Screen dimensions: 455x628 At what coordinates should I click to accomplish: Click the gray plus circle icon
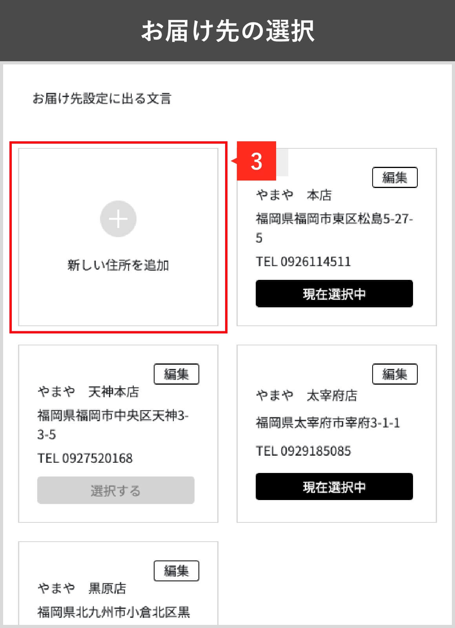[x=118, y=219]
